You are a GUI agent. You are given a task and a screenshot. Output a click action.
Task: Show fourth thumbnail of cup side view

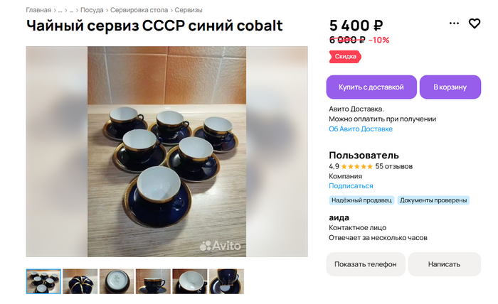(x=153, y=281)
